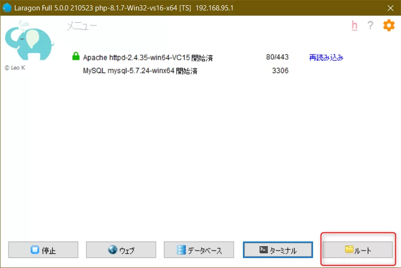Viewport: 401px width, 268px height.
Task: Open the question mark help icon
Action: 370,25
